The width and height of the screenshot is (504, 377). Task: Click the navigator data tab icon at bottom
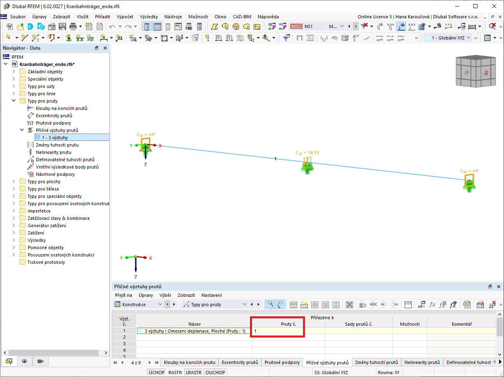click(9, 361)
